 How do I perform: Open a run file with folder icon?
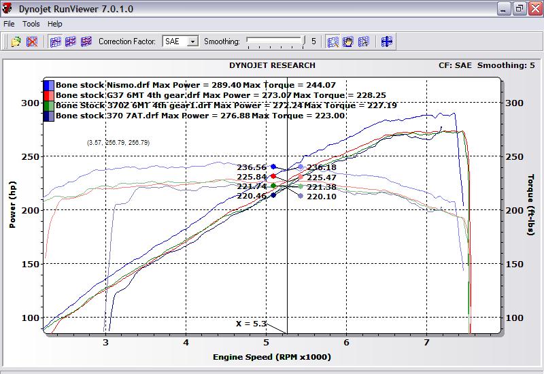[x=16, y=41]
